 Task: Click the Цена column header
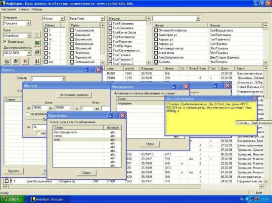click(x=114, y=68)
